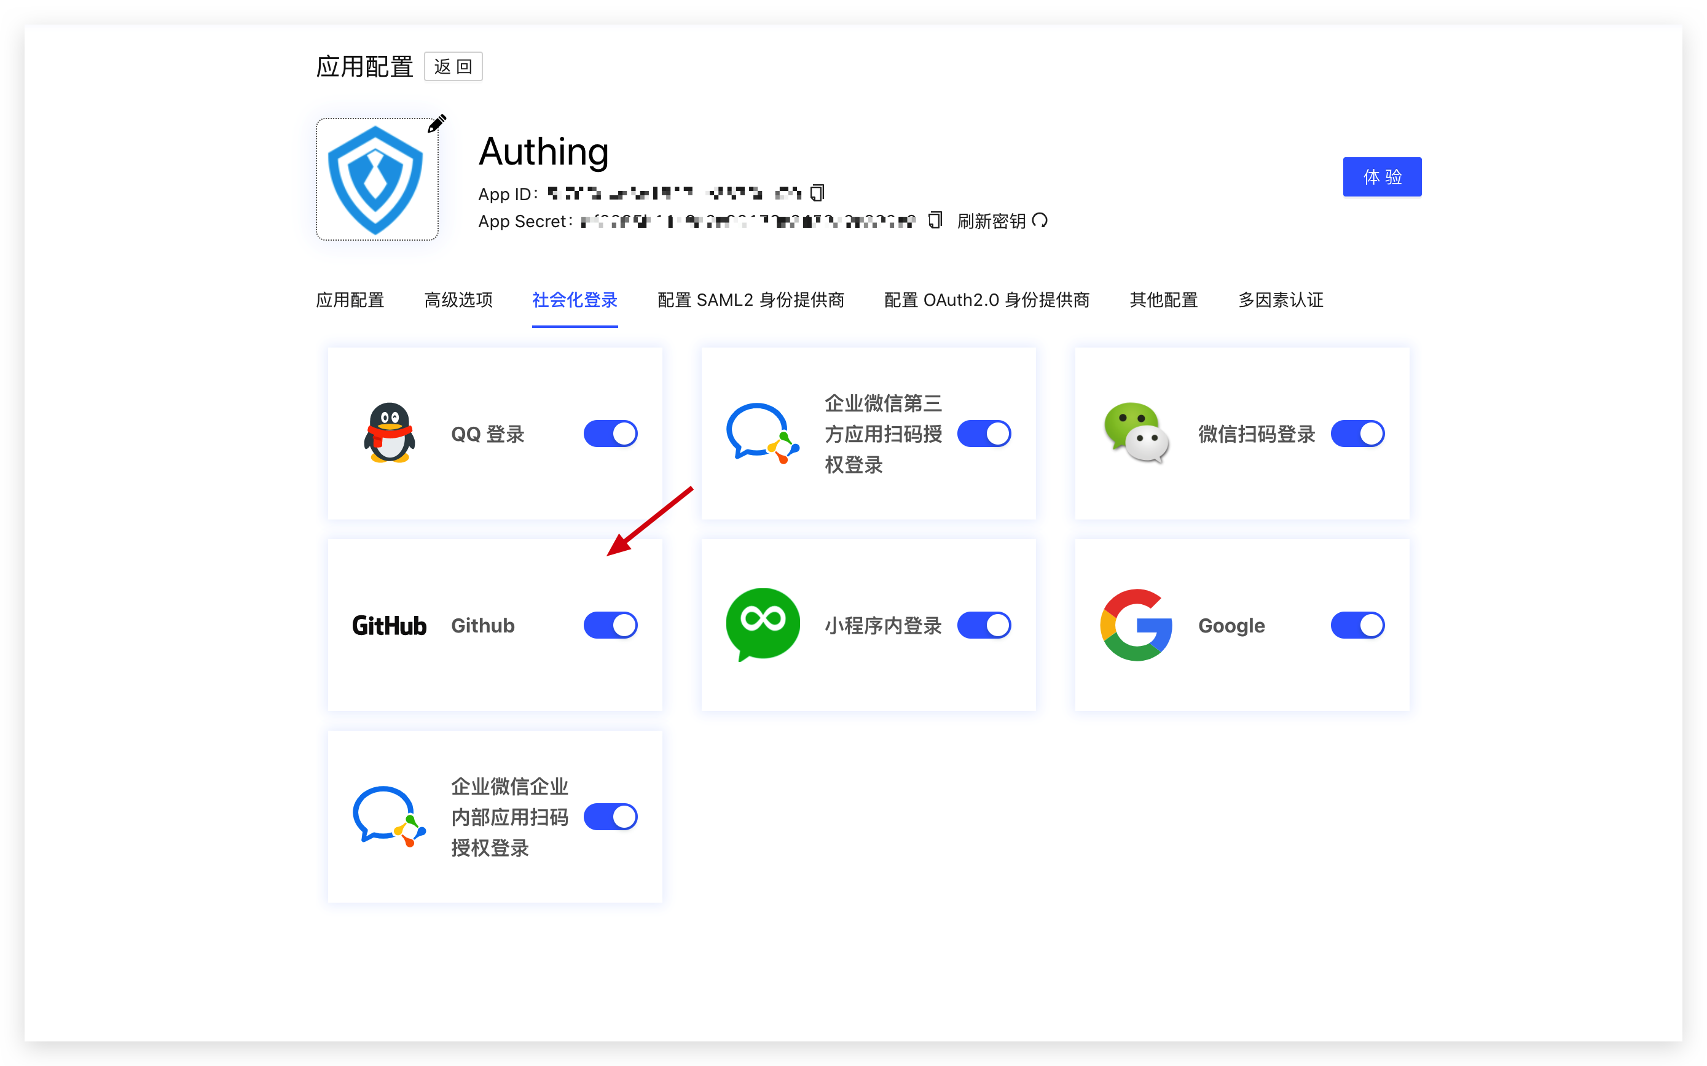1707x1066 pixels.
Task: Switch to the 其他配置 tab
Action: point(1164,300)
